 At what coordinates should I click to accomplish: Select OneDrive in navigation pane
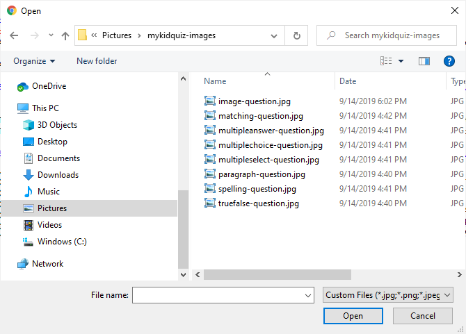[x=49, y=86]
